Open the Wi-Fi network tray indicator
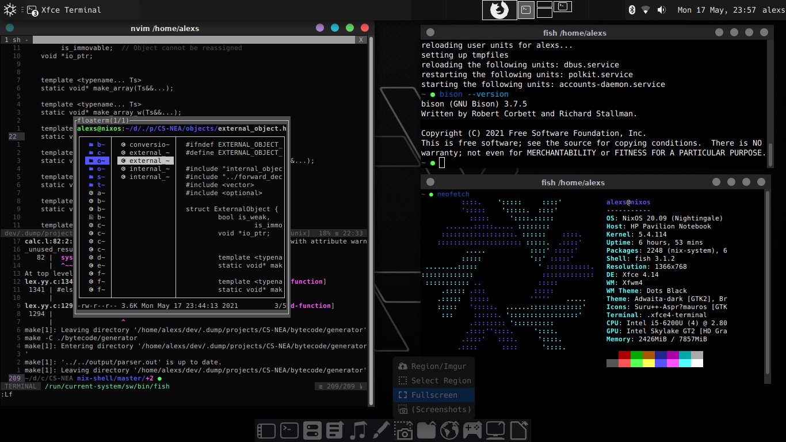This screenshot has width=786, height=442. tap(646, 10)
